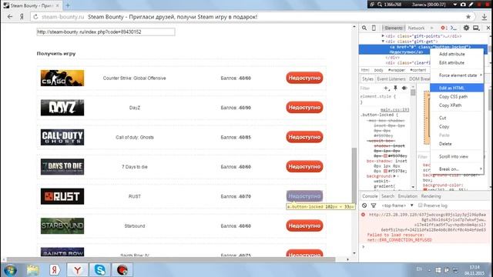The image size is (493, 277).
Task: Choose Edit attribute in context menu
Action: pyautogui.click(x=457, y=63)
